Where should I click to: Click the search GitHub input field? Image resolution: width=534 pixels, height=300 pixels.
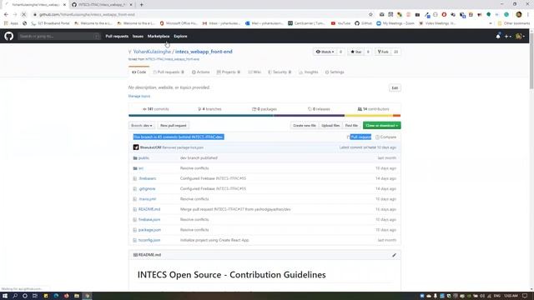tap(59, 36)
